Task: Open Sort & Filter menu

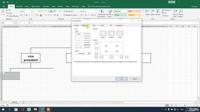Action: click(x=175, y=13)
